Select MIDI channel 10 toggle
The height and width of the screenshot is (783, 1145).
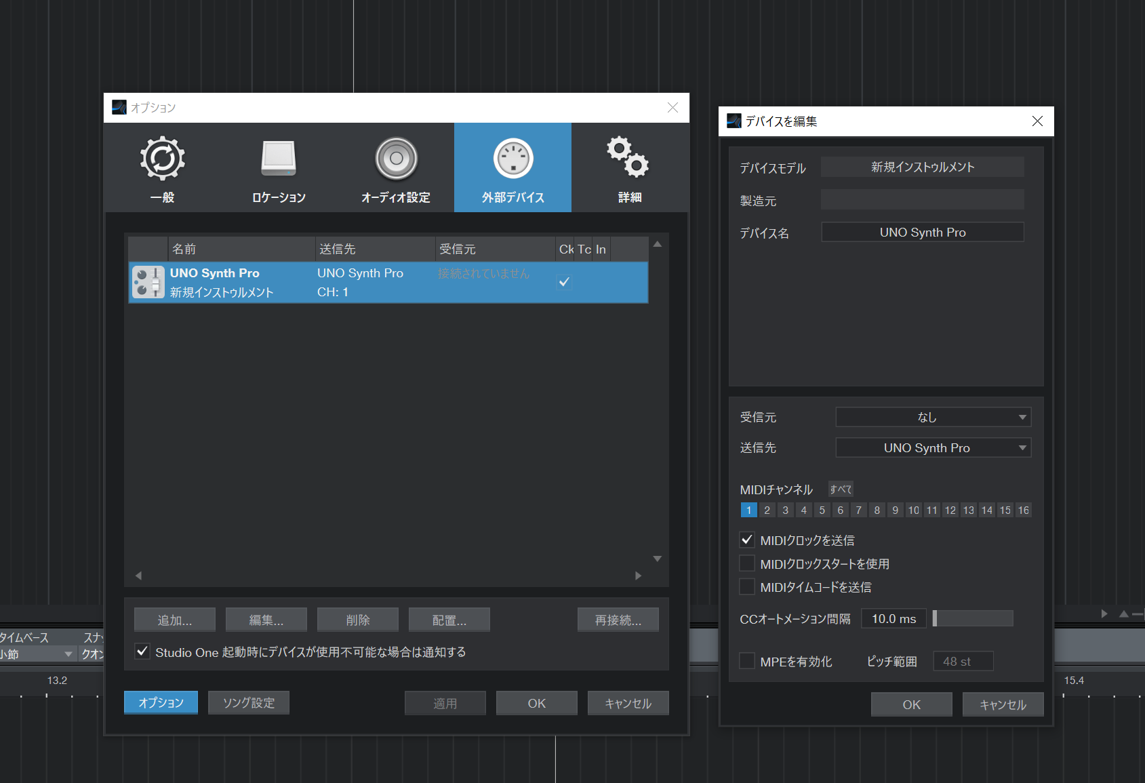click(x=914, y=510)
